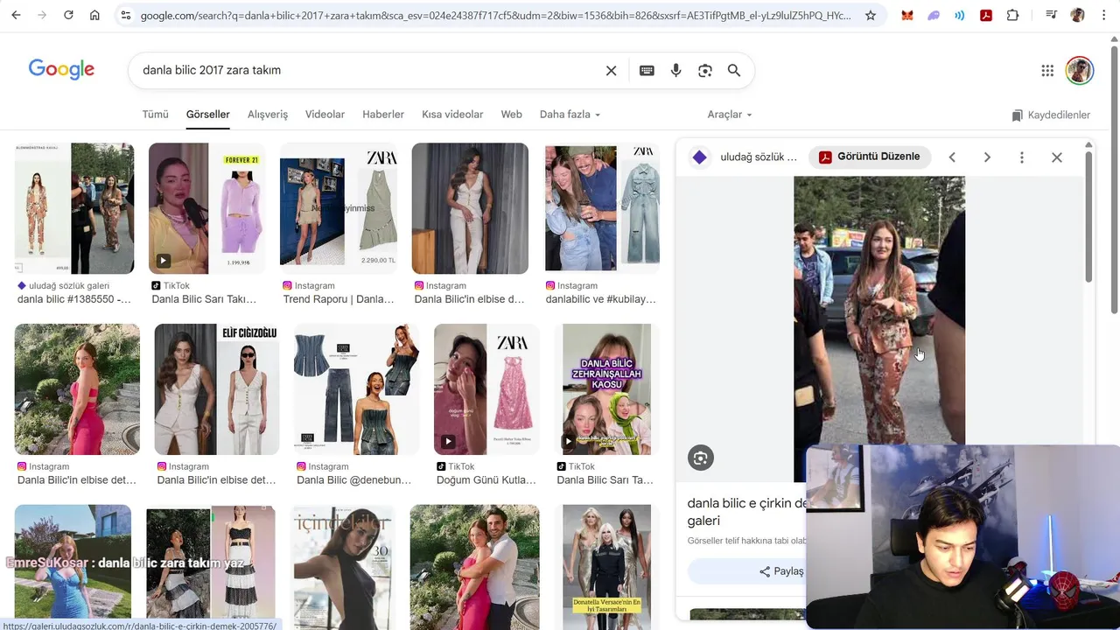Click the Paylaş share button
This screenshot has height=630, width=1120.
[781, 571]
